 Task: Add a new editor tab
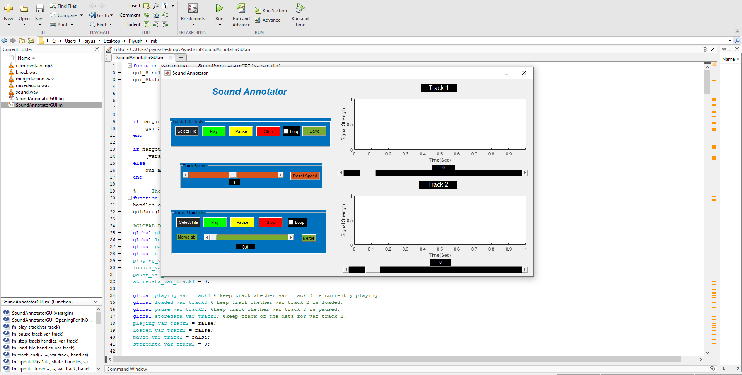pyautogui.click(x=181, y=58)
